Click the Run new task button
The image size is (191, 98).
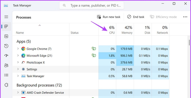109,17
